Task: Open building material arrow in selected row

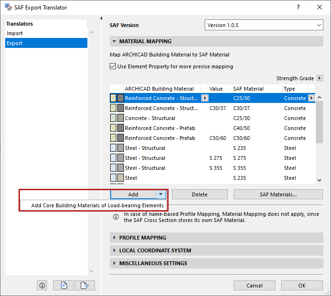Action: coord(205,98)
